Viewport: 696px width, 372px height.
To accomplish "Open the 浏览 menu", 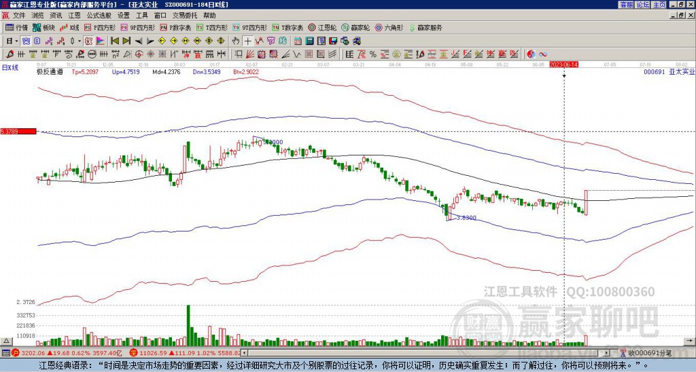I will pos(38,16).
